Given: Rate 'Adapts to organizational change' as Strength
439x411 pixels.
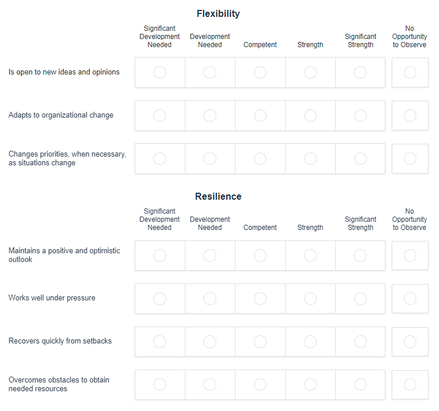Looking at the screenshot, I should [310, 115].
